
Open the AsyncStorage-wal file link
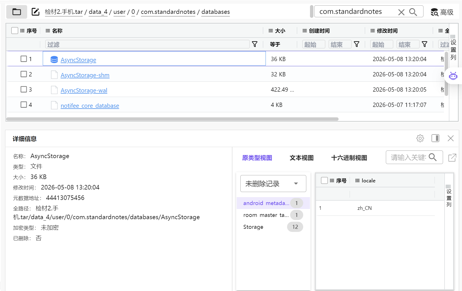click(x=84, y=90)
